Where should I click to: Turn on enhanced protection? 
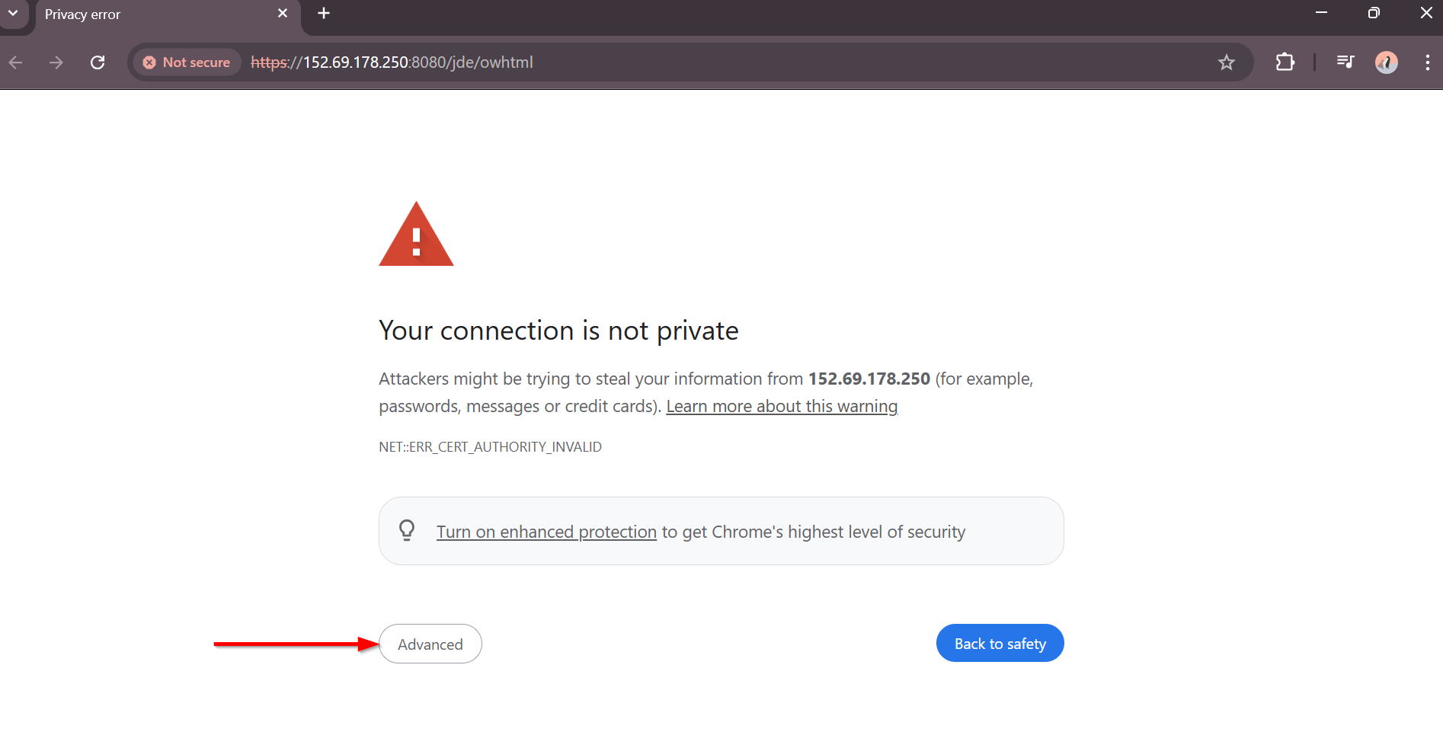(x=546, y=531)
